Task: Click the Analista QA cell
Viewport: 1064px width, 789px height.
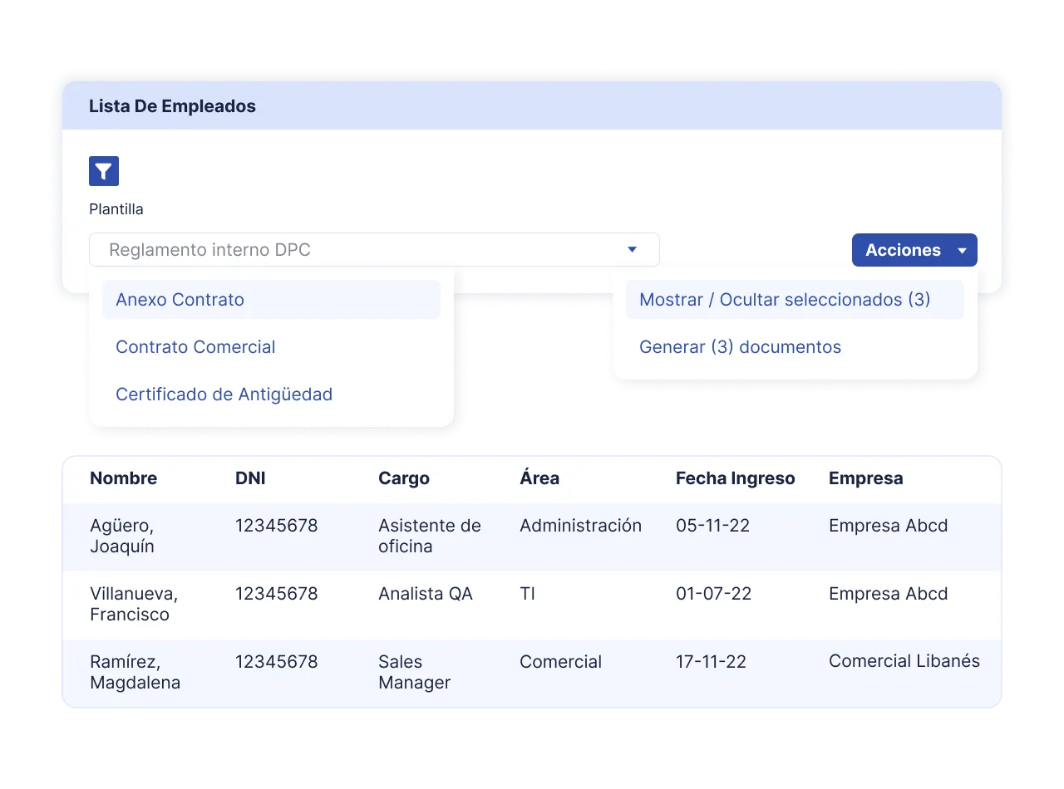Action: click(x=425, y=594)
